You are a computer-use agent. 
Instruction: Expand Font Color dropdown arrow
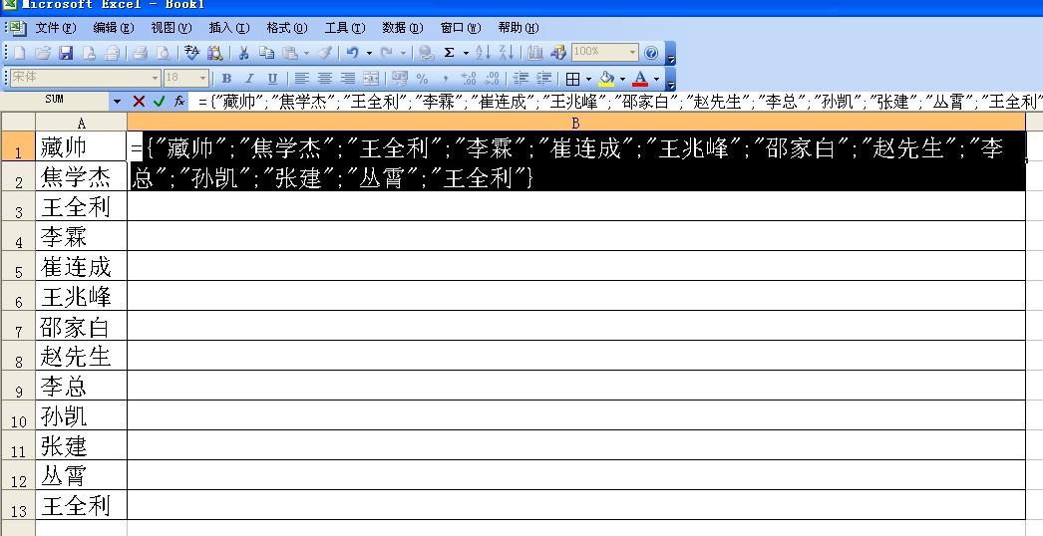[x=656, y=79]
